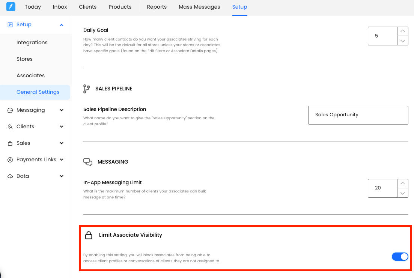Go to the Associates settings page
The height and width of the screenshot is (278, 414).
[x=30, y=75]
